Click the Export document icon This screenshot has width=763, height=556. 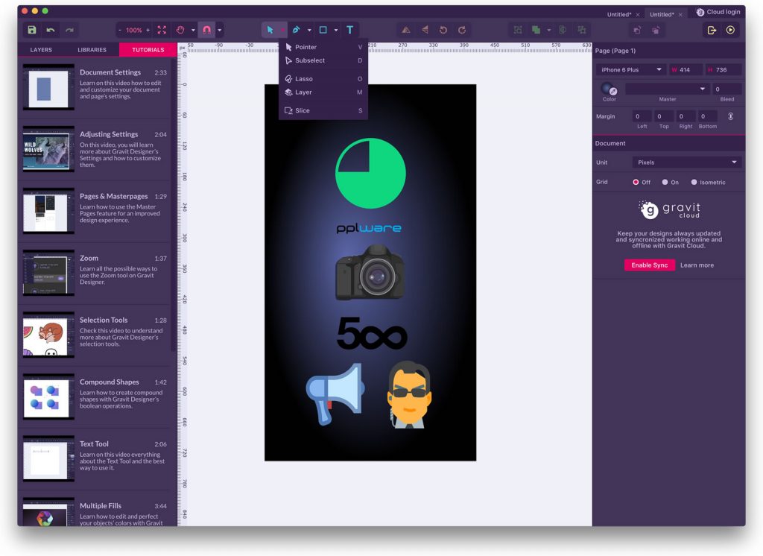(712, 29)
